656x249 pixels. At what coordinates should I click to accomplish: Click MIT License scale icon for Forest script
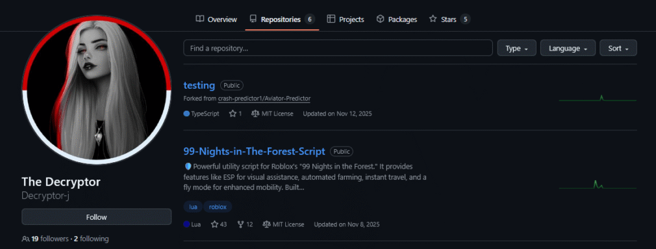pos(266,224)
